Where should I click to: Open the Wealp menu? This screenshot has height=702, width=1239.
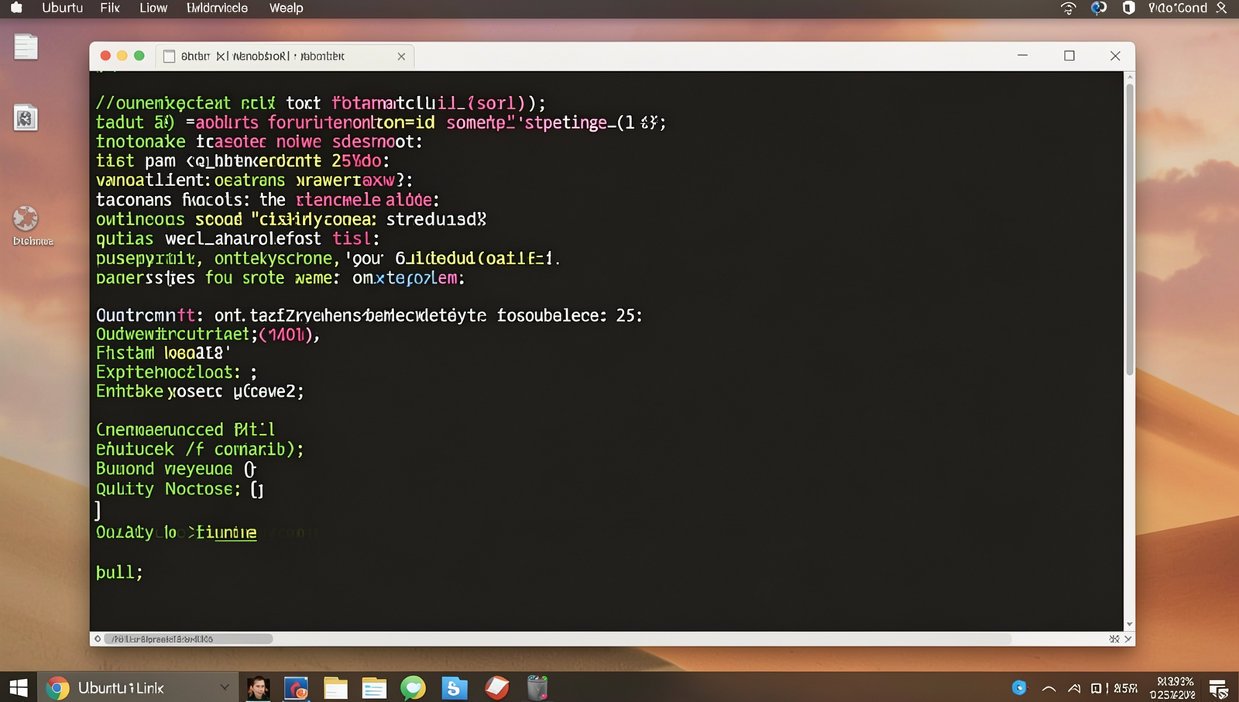(286, 8)
